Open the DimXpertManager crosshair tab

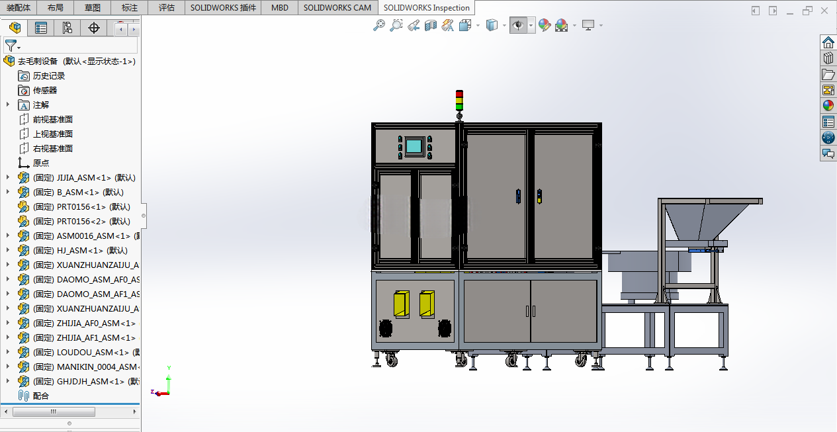pos(94,28)
